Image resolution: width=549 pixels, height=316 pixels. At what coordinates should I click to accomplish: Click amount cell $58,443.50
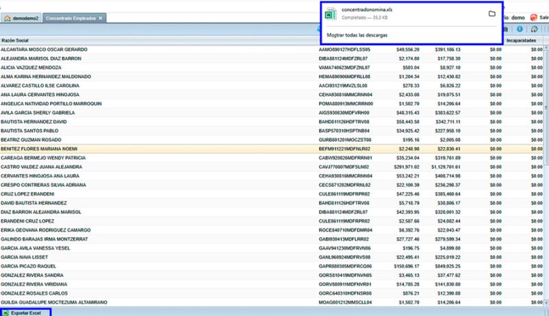(x=408, y=122)
